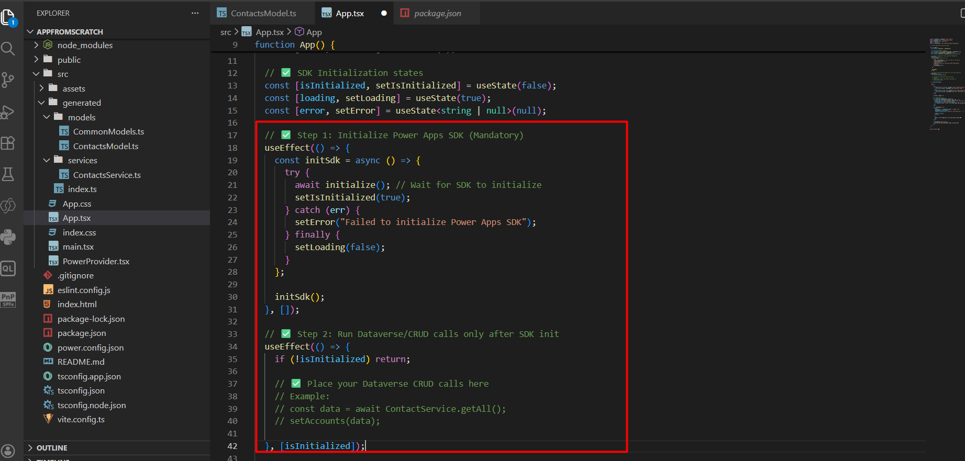Open the Extensions view
965x461 pixels.
coord(8,143)
